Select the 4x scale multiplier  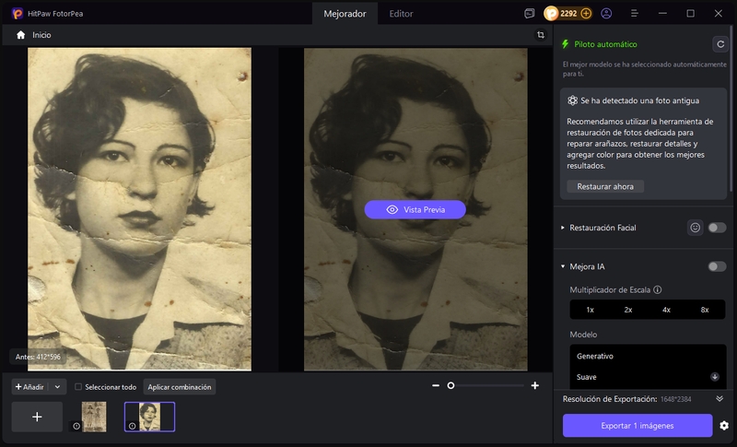pyautogui.click(x=666, y=310)
